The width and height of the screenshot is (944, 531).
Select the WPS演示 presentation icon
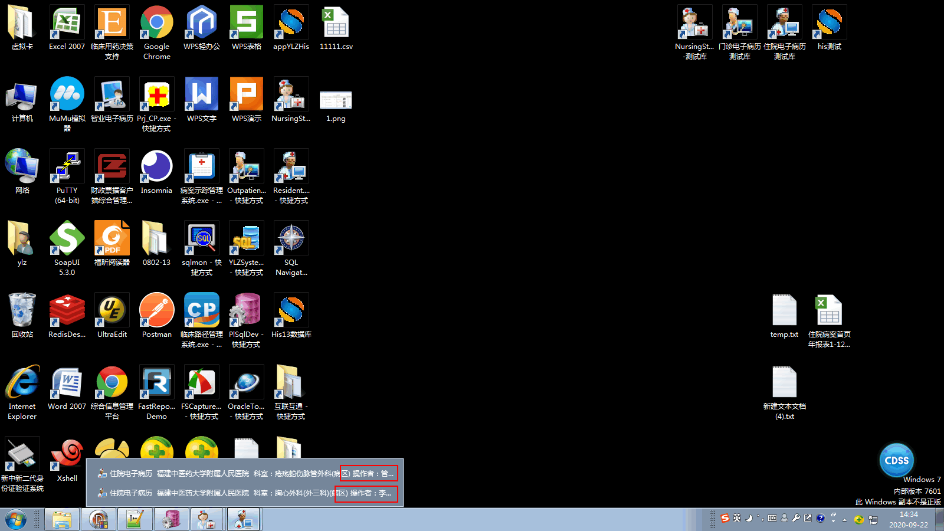pyautogui.click(x=247, y=100)
